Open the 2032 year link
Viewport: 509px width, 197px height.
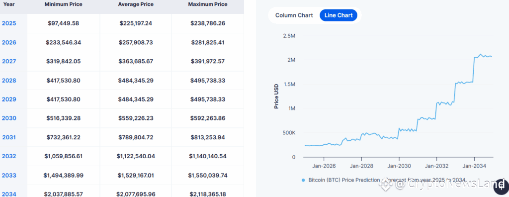point(9,156)
